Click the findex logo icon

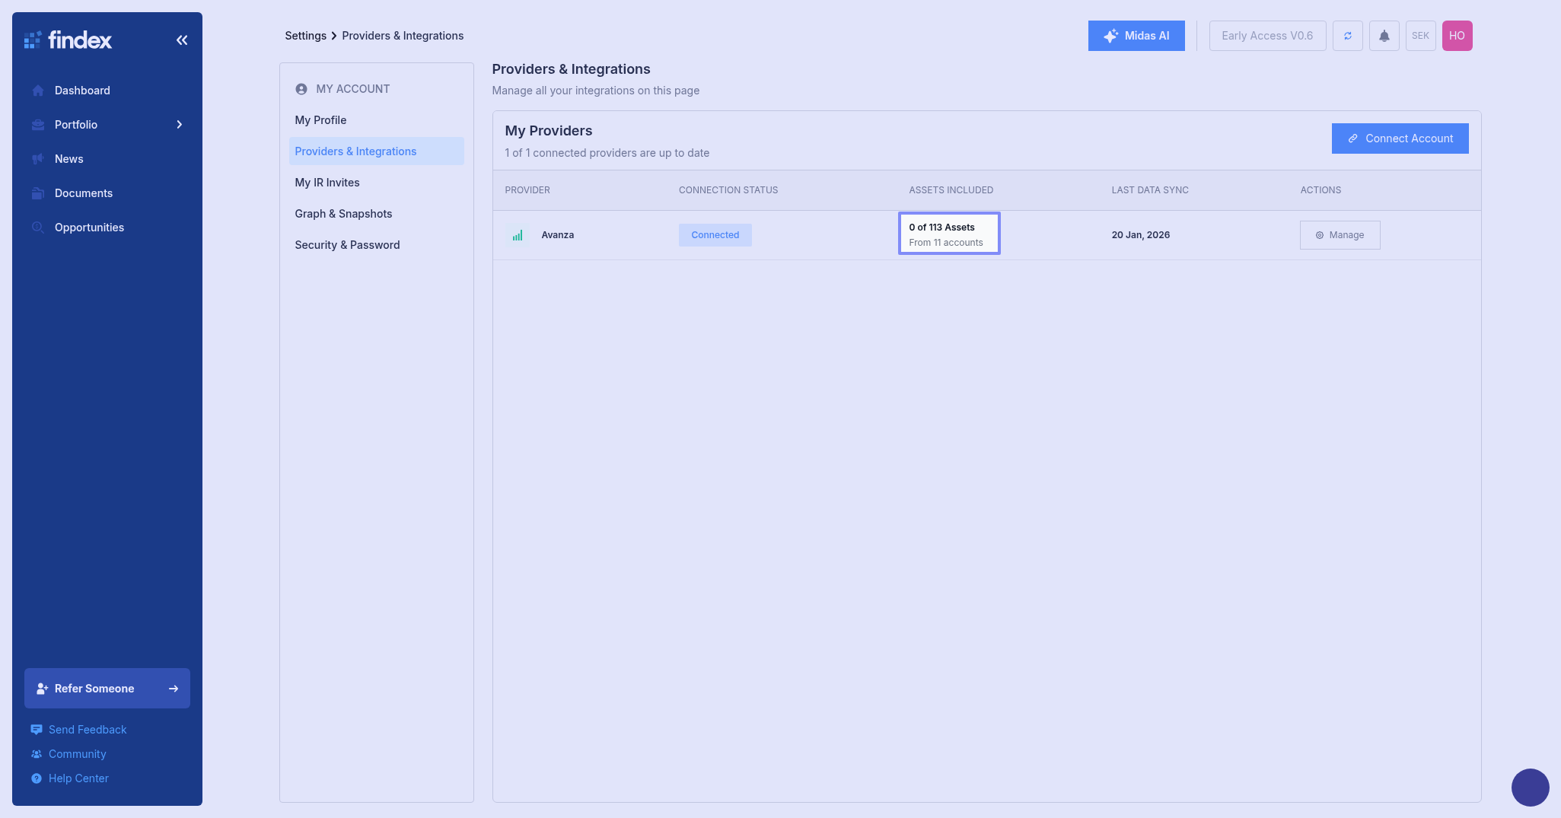tap(32, 40)
